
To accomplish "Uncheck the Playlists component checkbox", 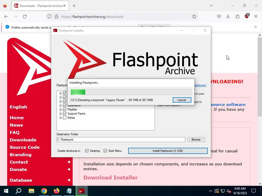I will [64, 109].
